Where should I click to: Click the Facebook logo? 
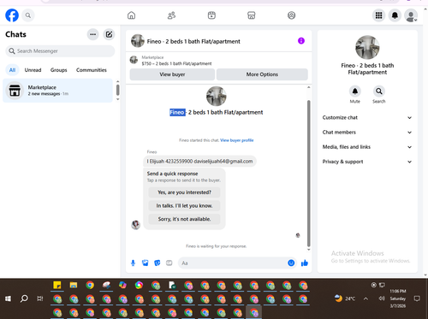12,15
